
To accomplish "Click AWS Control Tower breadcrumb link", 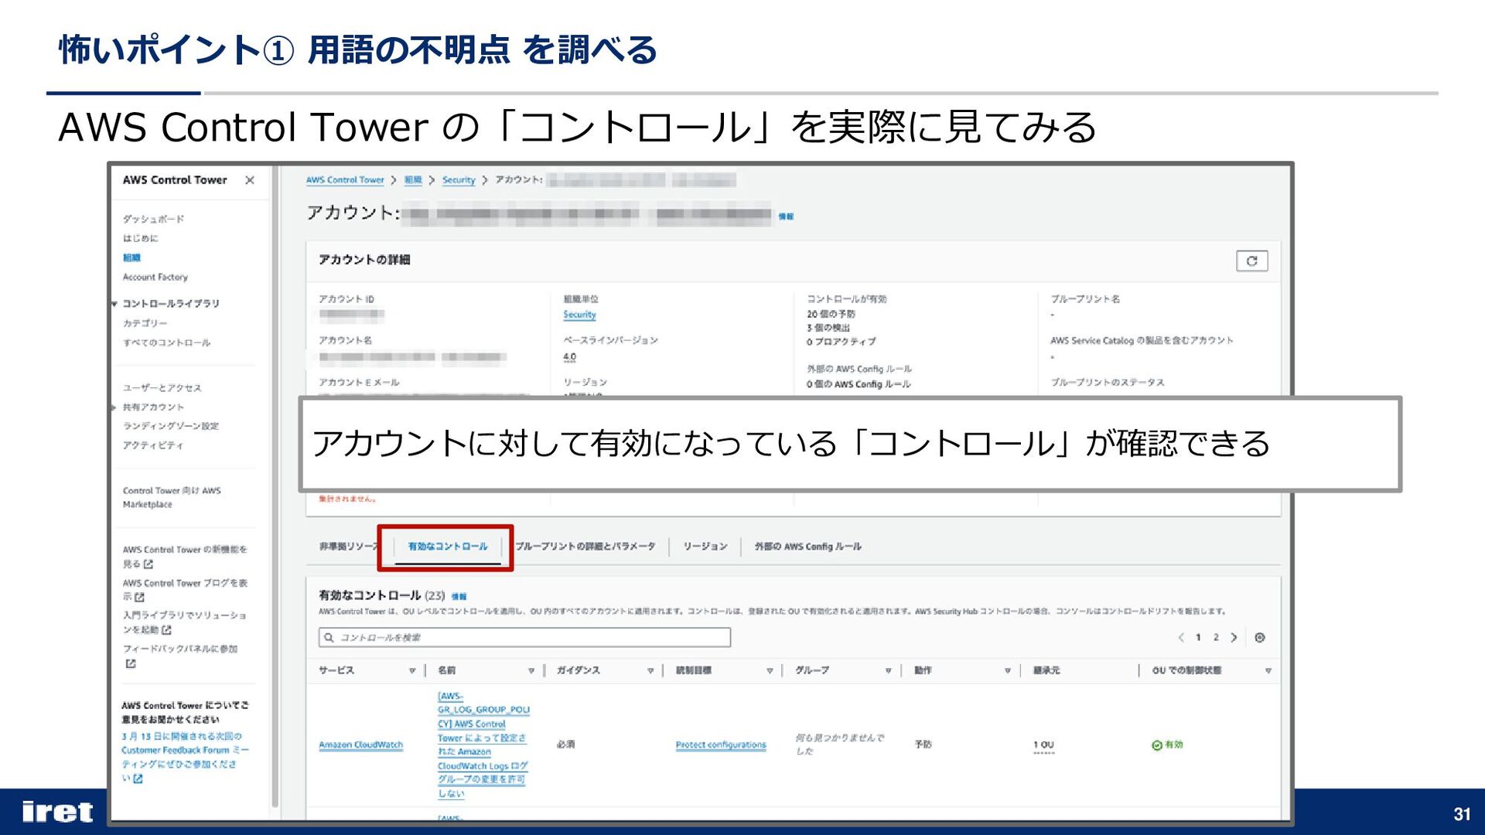I will point(345,180).
